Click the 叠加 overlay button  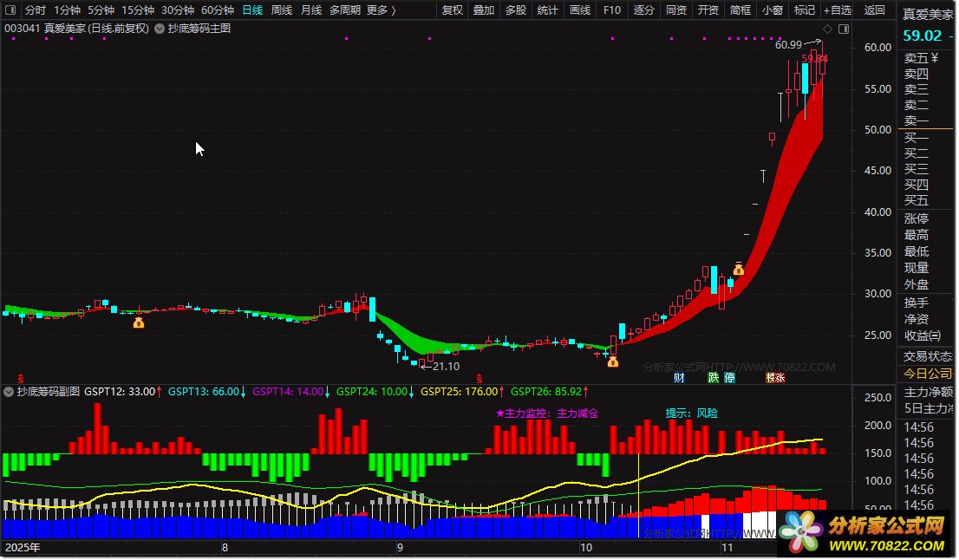pos(484,10)
